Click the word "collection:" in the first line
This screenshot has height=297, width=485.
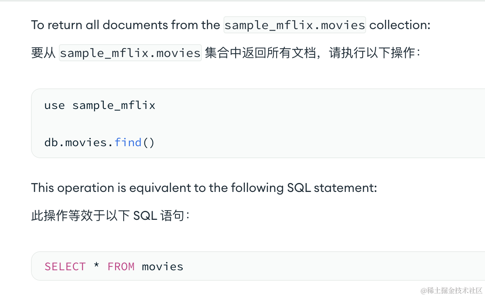(x=400, y=25)
